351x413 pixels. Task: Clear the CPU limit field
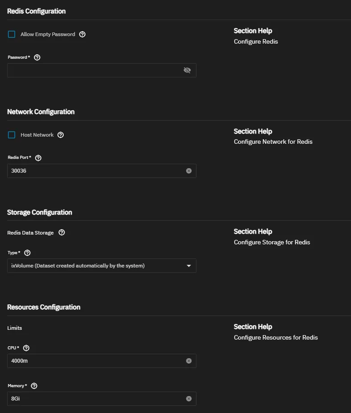click(x=189, y=361)
